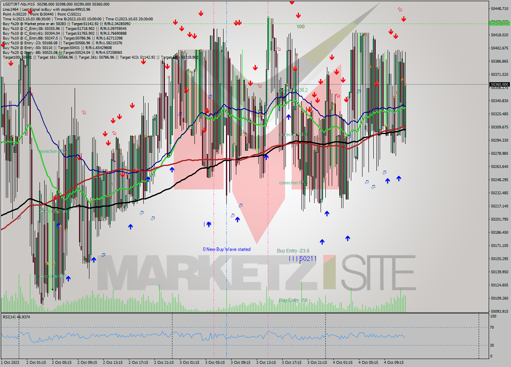Click the '3 Oct 09:15' time label
The height and width of the screenshot is (367, 511).
point(240,363)
